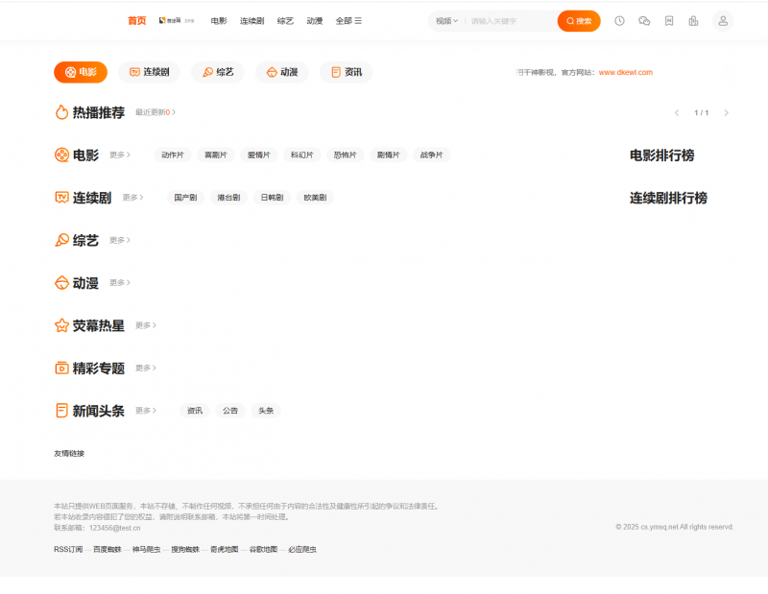Screen dimensions: 768x594
Task: Click the newspaper icon beside 新闻头条
Action: pyautogui.click(x=59, y=410)
